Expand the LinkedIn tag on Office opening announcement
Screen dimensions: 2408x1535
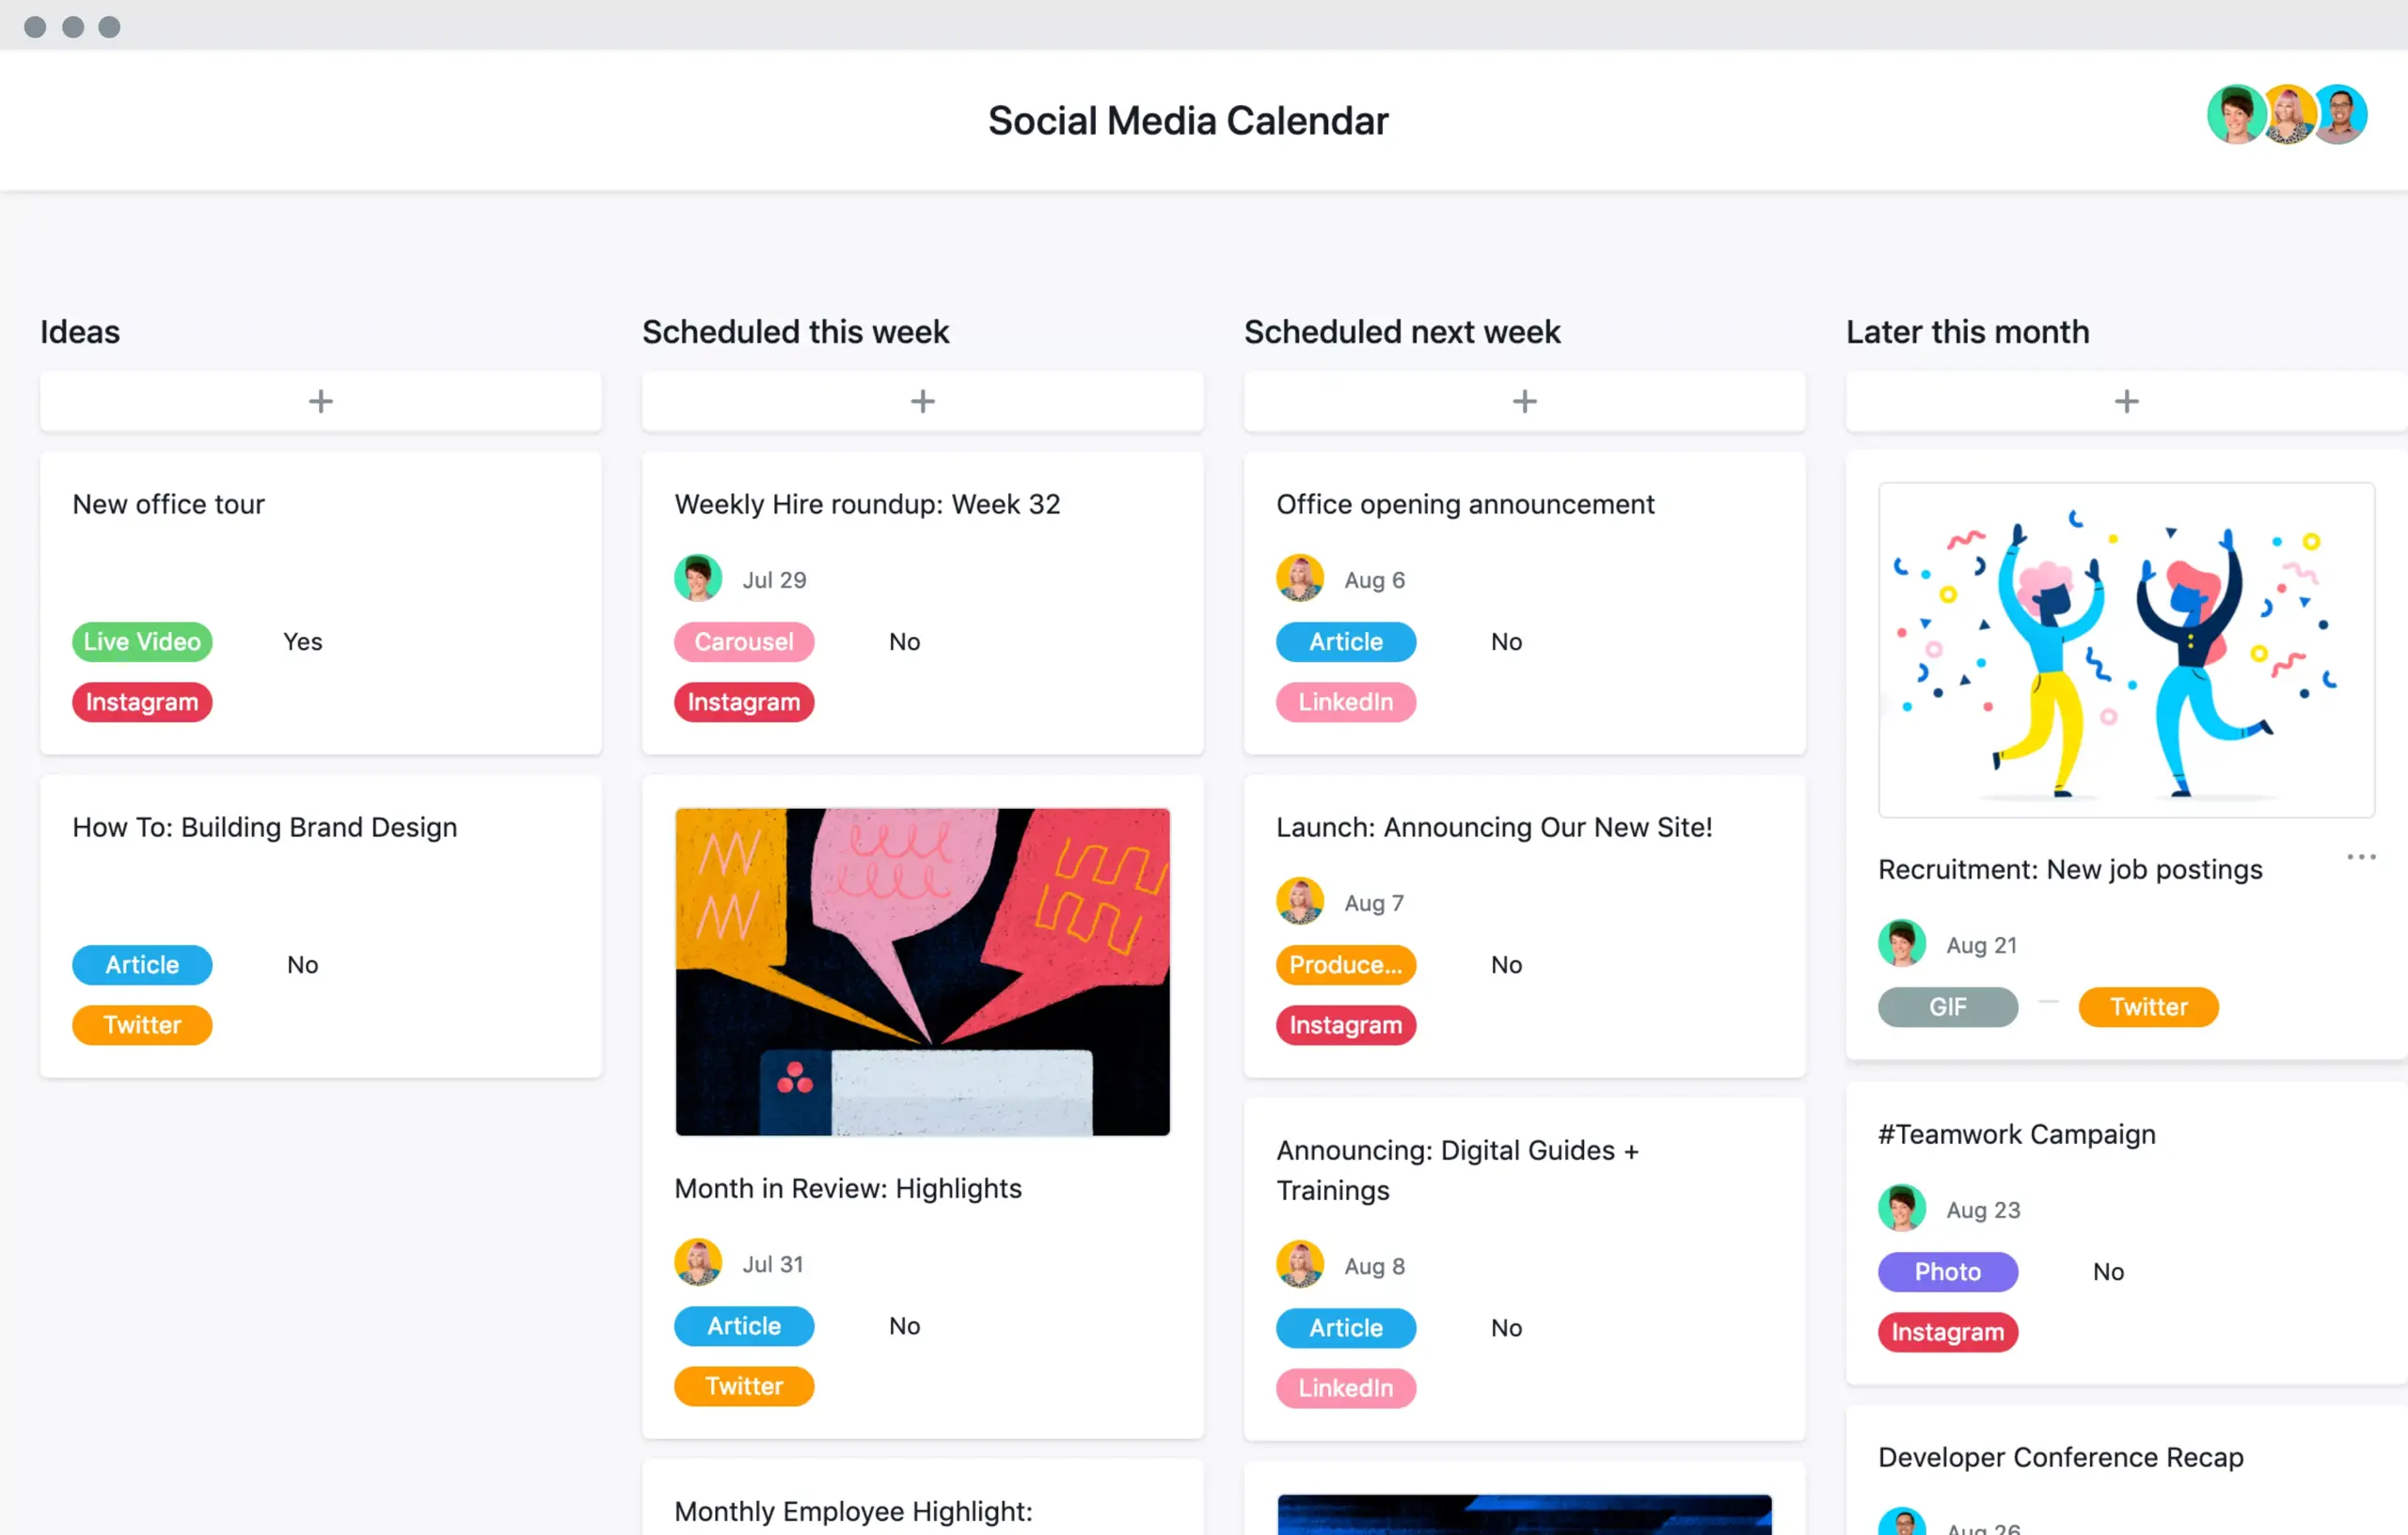coord(1342,700)
